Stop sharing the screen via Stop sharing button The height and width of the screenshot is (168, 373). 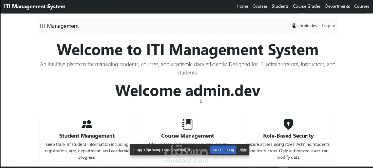[x=224, y=150]
